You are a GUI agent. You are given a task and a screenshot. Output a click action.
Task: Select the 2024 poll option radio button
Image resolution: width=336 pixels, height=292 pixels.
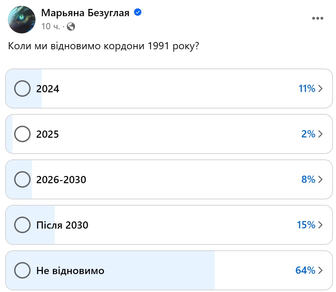[x=22, y=88]
